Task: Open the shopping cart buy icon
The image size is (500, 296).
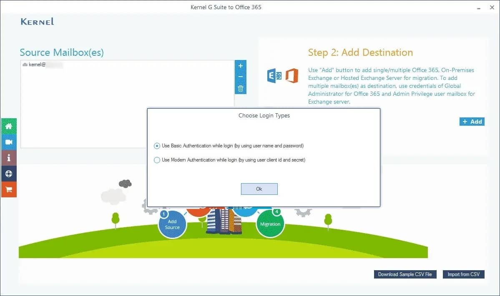Action: click(9, 190)
